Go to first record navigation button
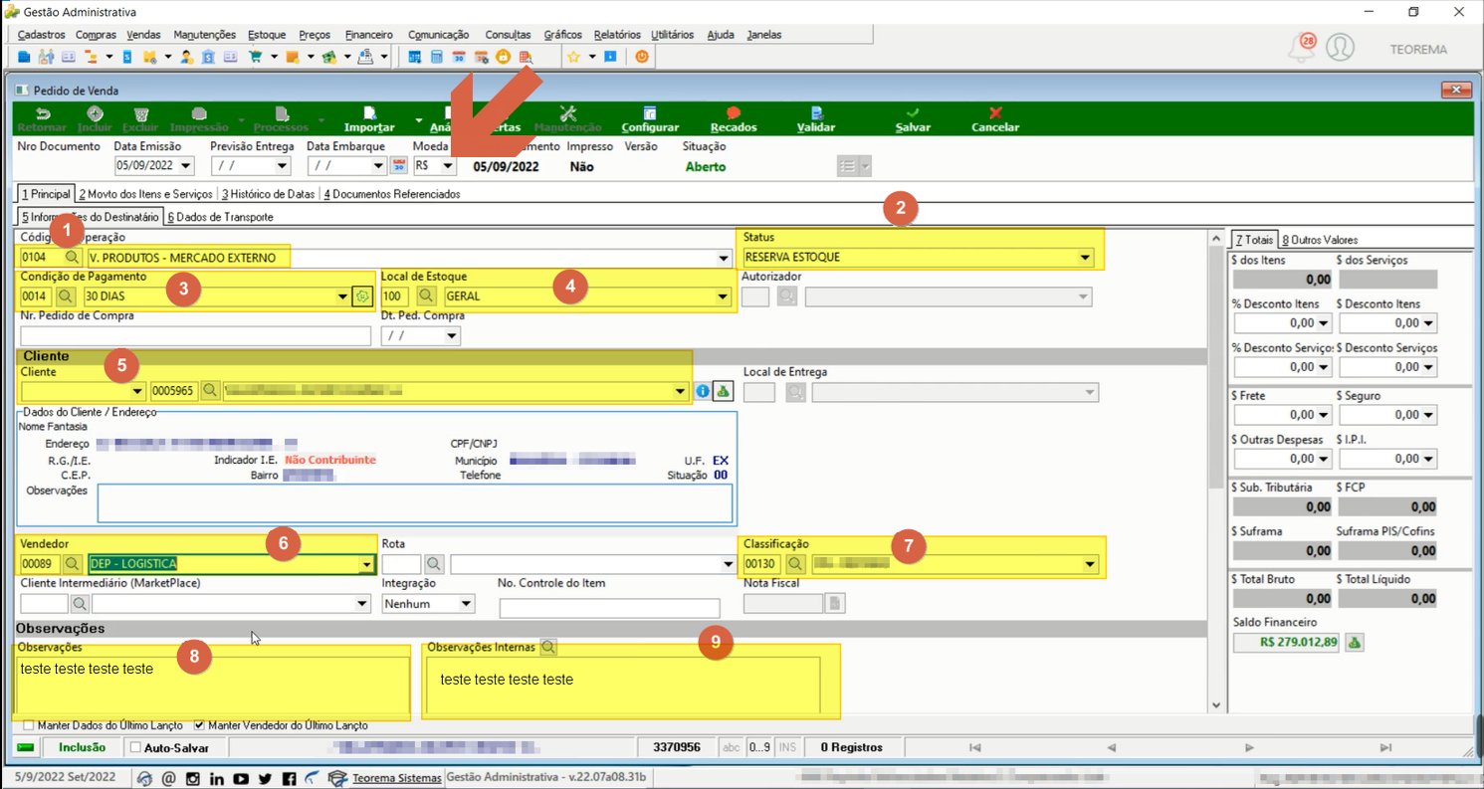The image size is (1484, 789). 974,747
